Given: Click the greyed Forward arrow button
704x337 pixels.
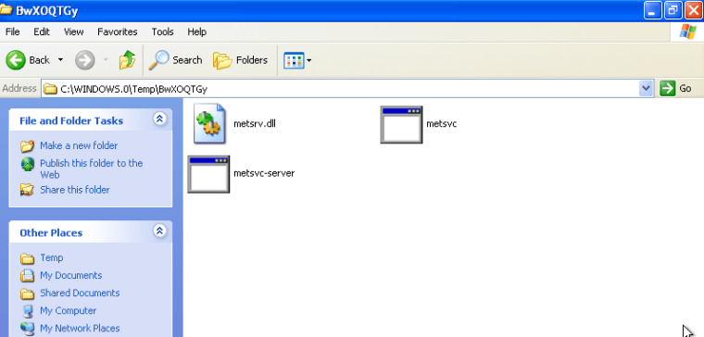Looking at the screenshot, I should coord(85,59).
